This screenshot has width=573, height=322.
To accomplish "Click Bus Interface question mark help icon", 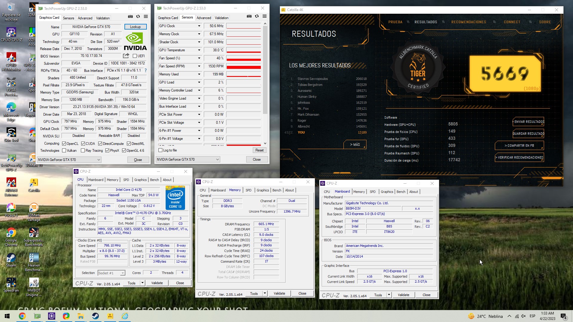I will point(146,71).
